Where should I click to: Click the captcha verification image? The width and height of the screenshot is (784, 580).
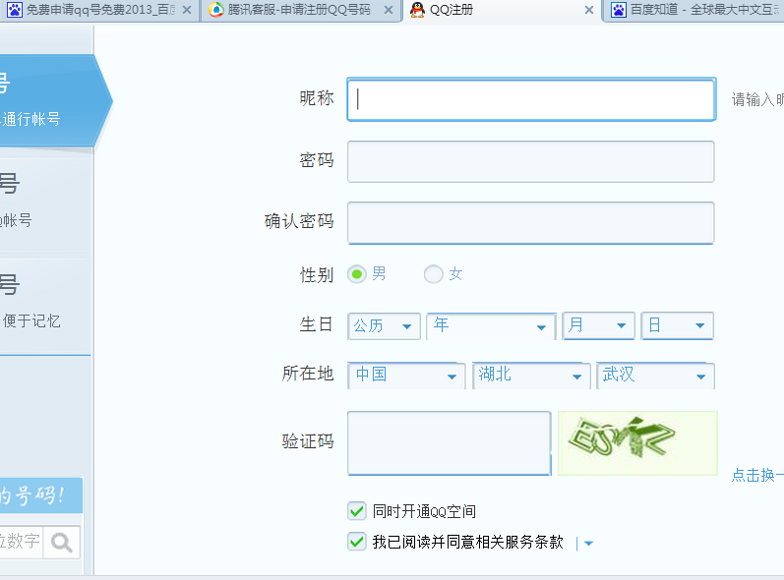click(x=637, y=442)
